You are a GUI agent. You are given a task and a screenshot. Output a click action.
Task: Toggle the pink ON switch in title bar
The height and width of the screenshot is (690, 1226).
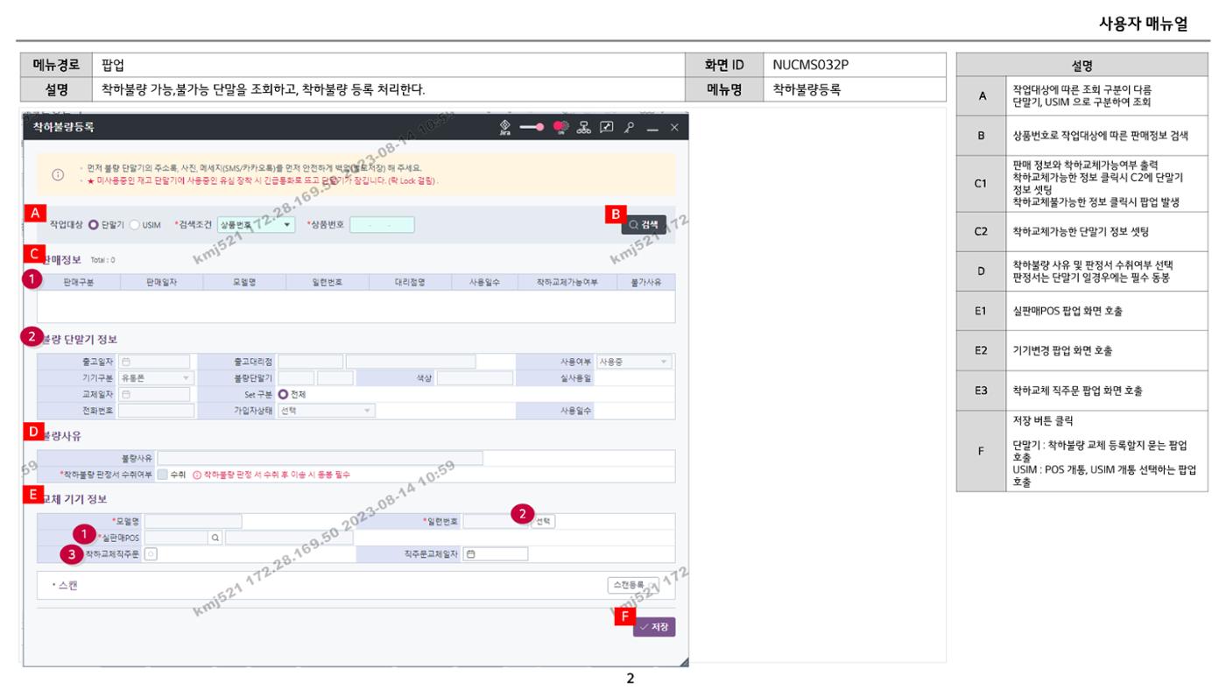click(560, 128)
